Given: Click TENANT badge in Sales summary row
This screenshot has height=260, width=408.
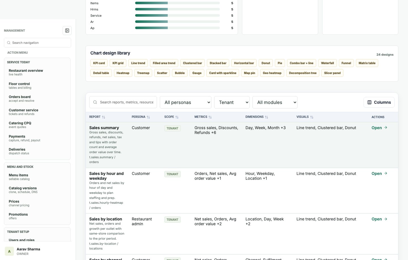Looking at the screenshot, I should click(x=173, y=128).
